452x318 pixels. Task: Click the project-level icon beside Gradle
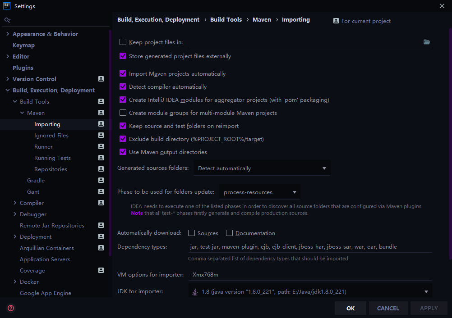tap(101, 180)
